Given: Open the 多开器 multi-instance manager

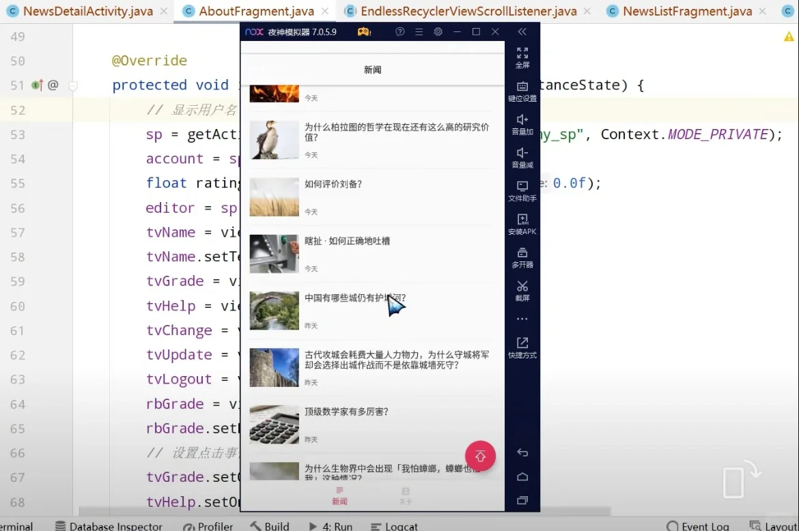Looking at the screenshot, I should [x=522, y=256].
